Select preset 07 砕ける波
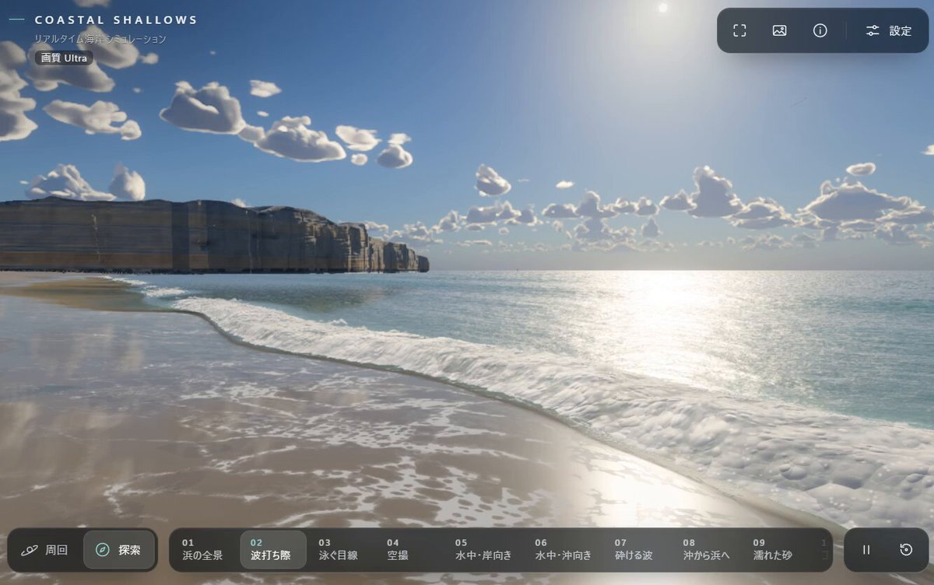This screenshot has height=585, width=934. click(633, 550)
